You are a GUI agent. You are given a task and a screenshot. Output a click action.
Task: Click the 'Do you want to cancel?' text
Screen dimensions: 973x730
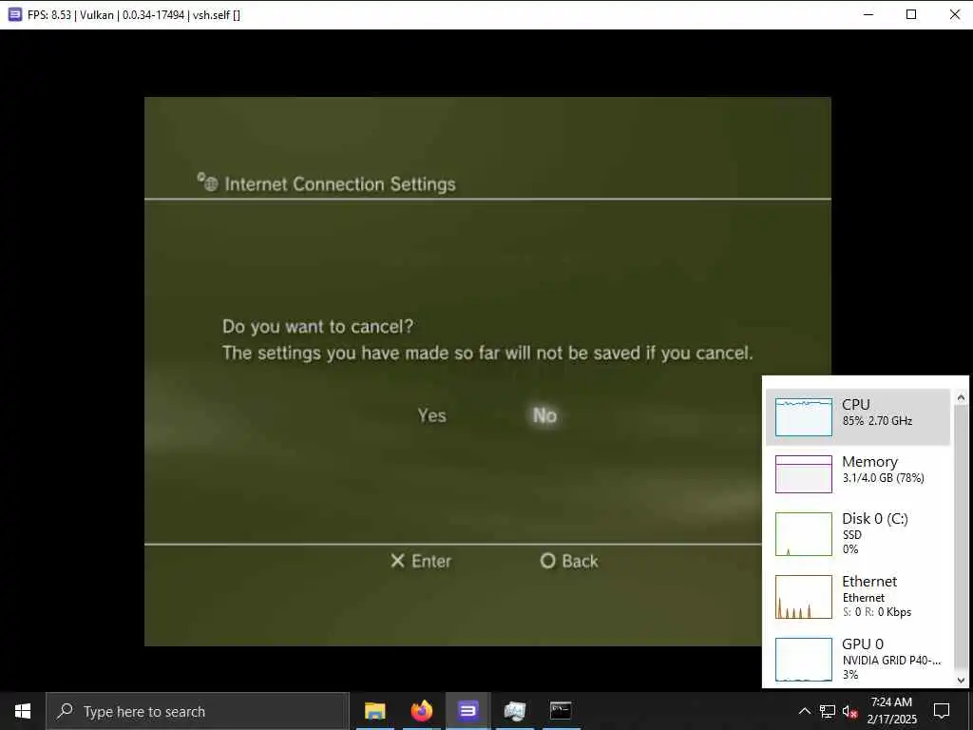pos(317,327)
